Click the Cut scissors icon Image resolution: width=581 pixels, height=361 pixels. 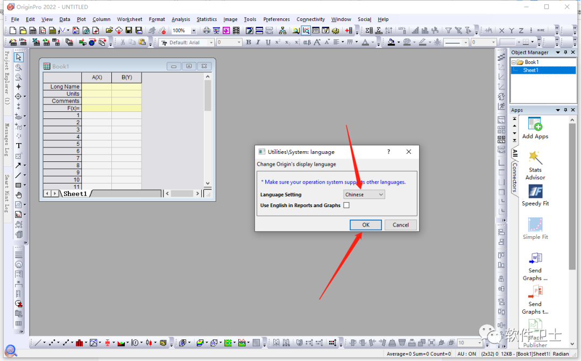tap(123, 43)
